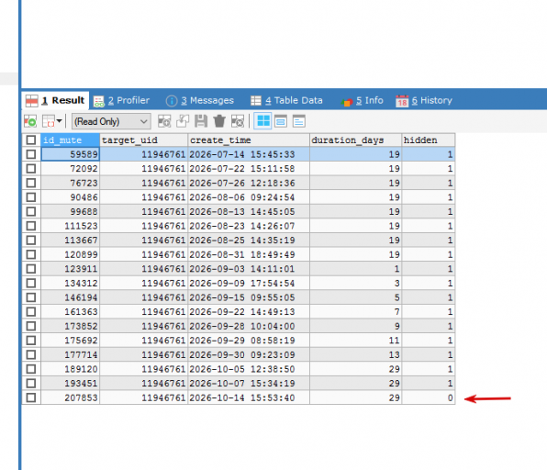Sort by the hidden column header
The width and height of the screenshot is (547, 470).
click(x=429, y=140)
